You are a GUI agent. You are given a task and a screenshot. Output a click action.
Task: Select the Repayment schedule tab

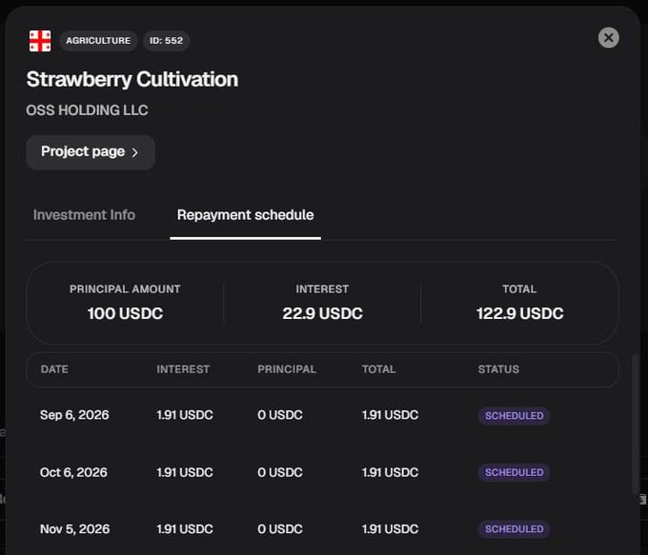[246, 215]
